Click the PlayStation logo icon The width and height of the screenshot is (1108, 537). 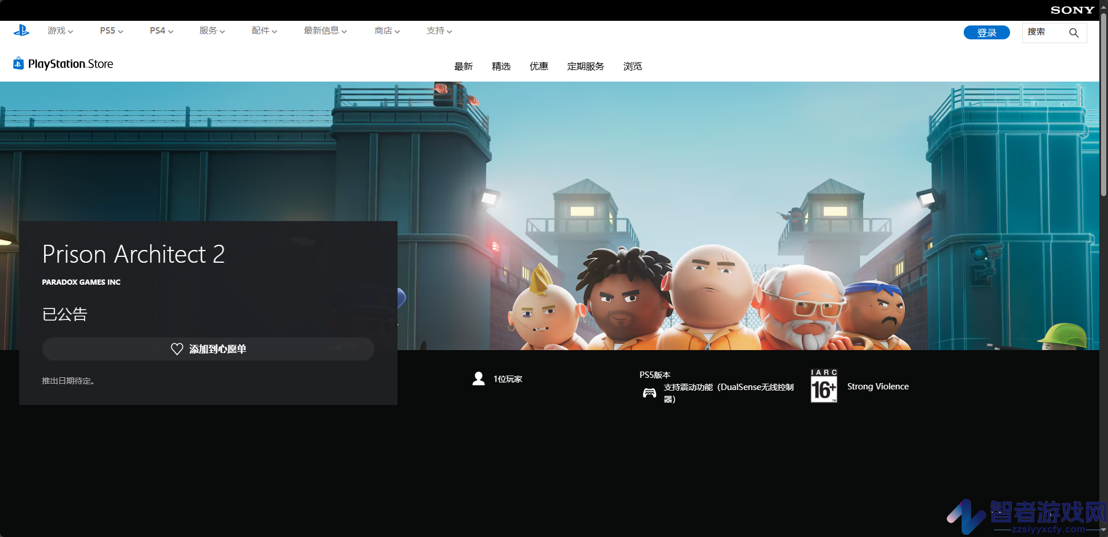point(21,31)
